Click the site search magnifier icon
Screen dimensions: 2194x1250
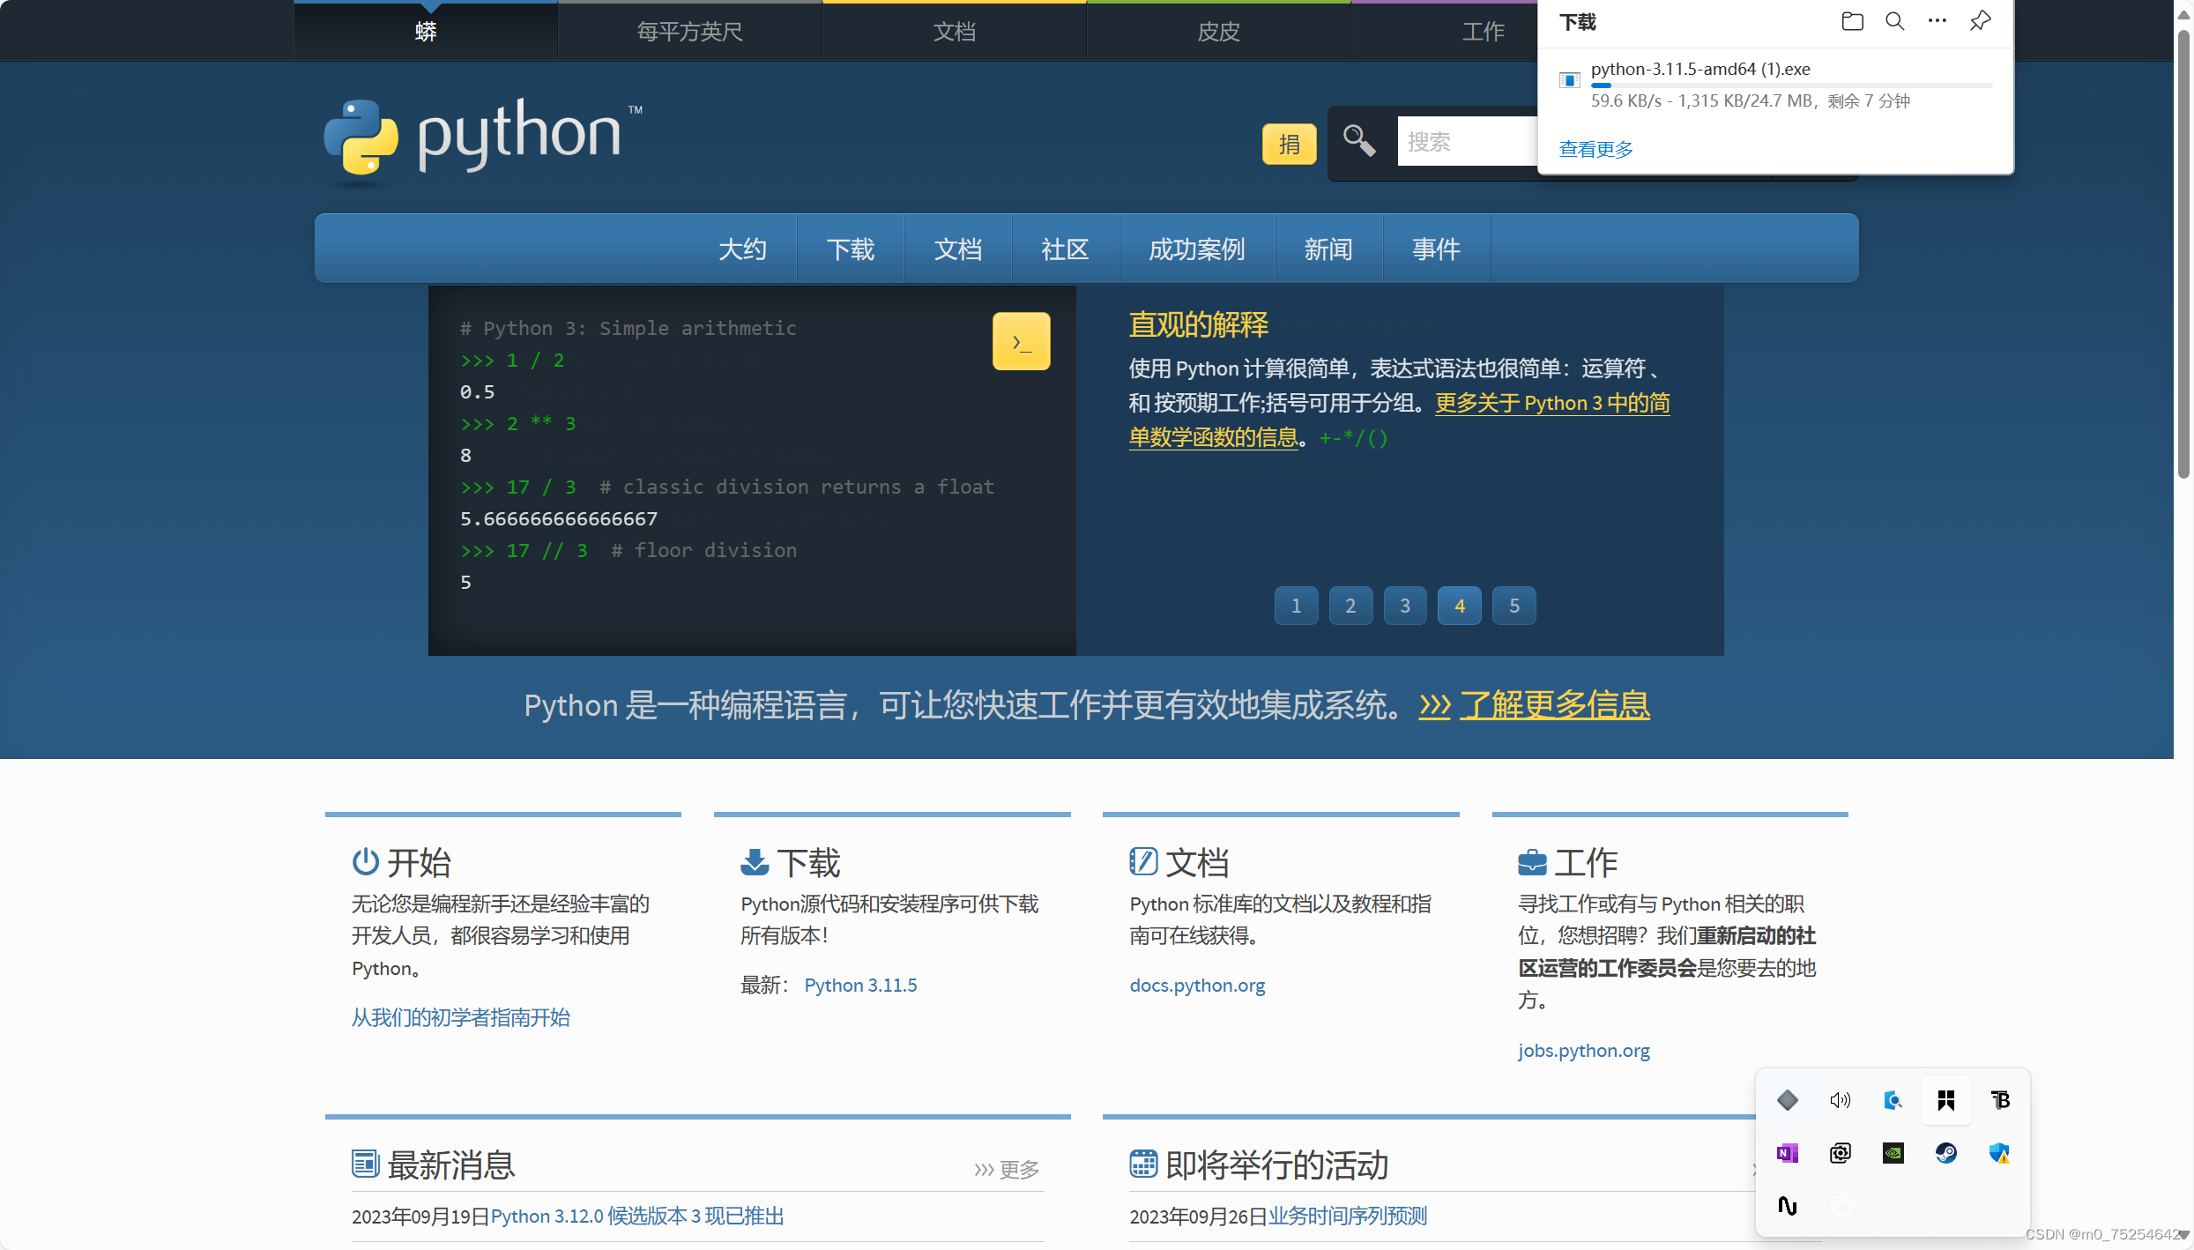tap(1358, 141)
